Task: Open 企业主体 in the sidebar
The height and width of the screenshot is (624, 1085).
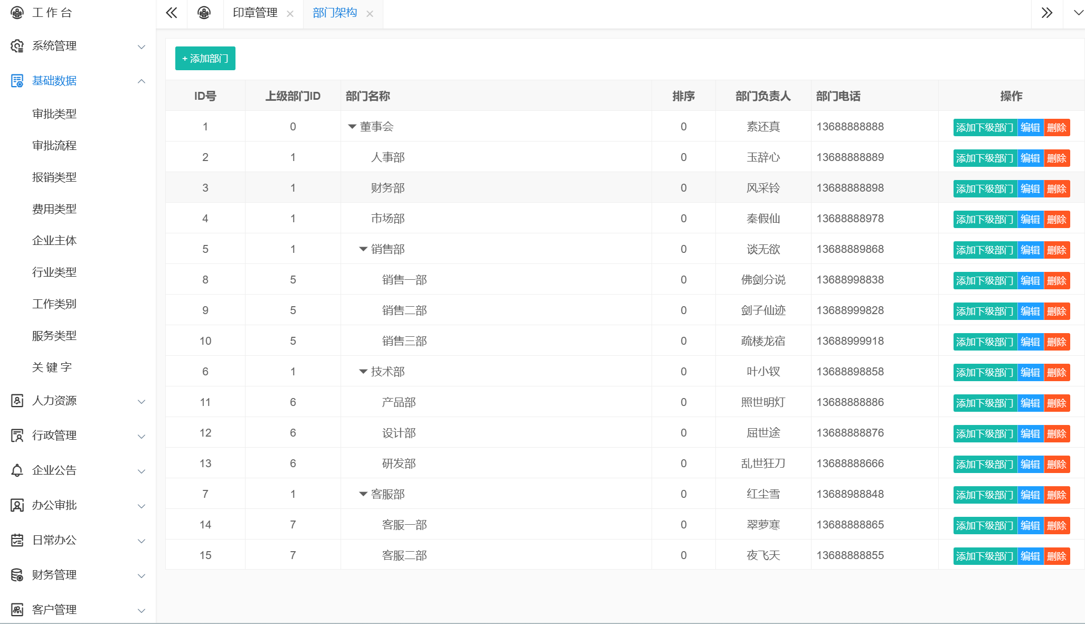Action: pos(54,241)
